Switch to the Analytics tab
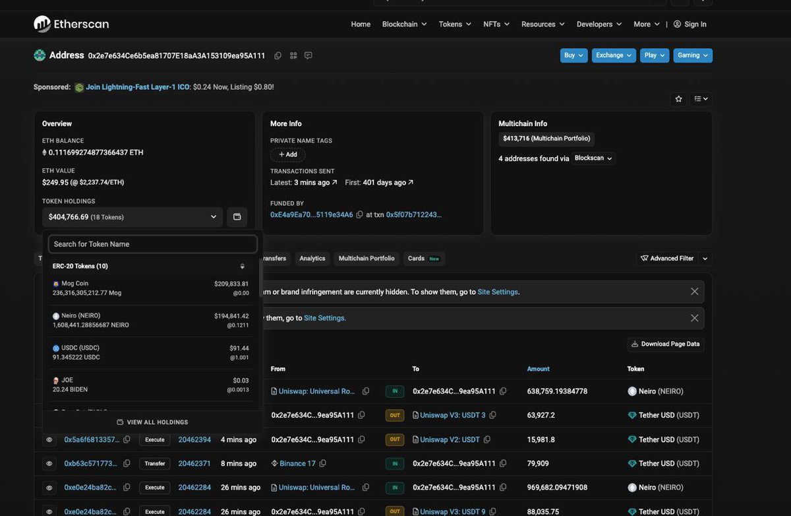This screenshot has height=516, width=791. (x=312, y=259)
